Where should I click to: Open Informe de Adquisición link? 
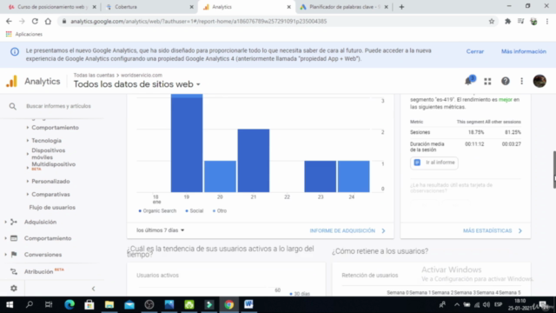[x=347, y=230]
